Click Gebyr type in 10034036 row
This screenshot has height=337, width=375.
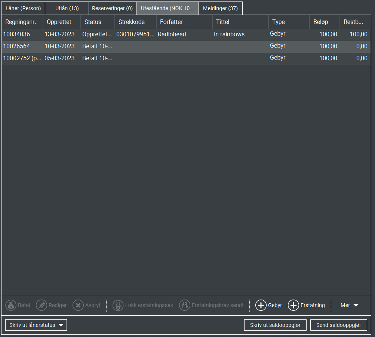(278, 34)
